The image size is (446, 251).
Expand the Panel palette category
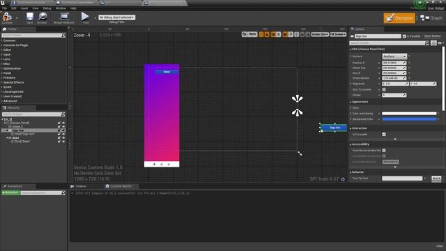(x=7, y=73)
